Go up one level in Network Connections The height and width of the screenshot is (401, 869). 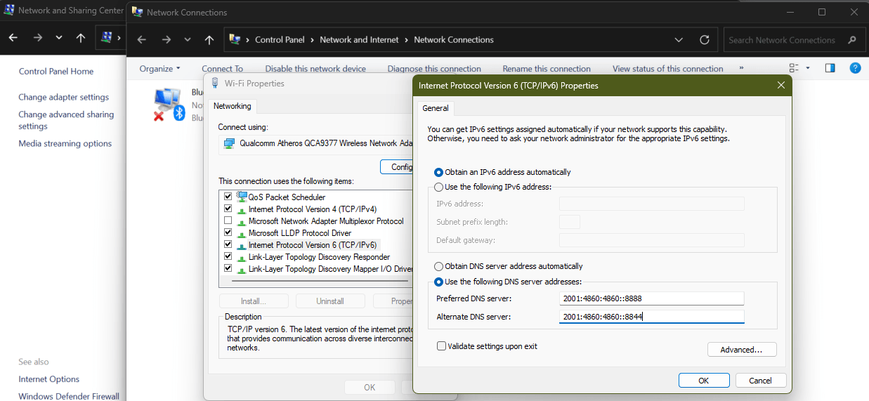[209, 40]
